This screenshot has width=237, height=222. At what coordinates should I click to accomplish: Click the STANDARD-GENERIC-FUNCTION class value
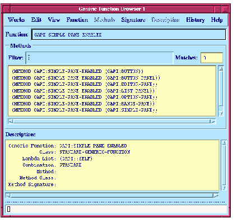click(95, 152)
